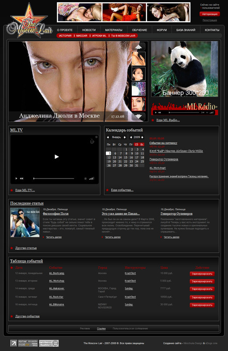Click the ML.TV player volume bars icon

(91, 179)
